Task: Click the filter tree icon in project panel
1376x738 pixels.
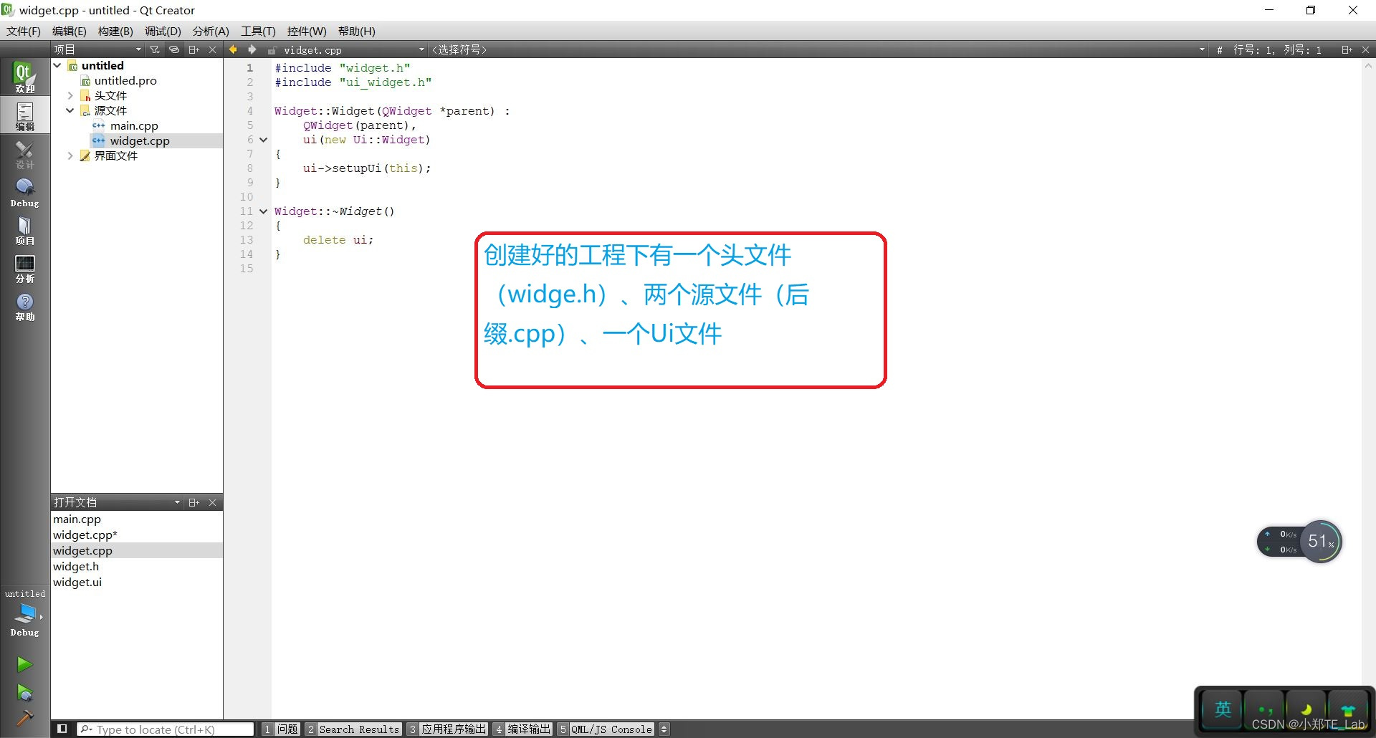Action: point(155,49)
